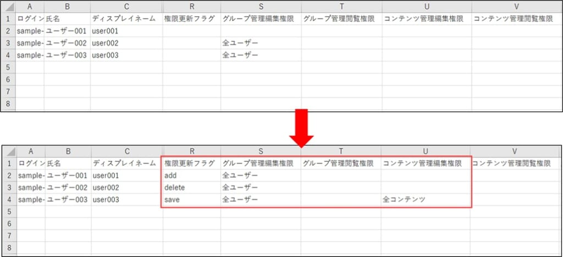The image size is (563, 257).
Task: Click グループ管理閲覧権限 header cell in upper sheet
Action: 342,19
